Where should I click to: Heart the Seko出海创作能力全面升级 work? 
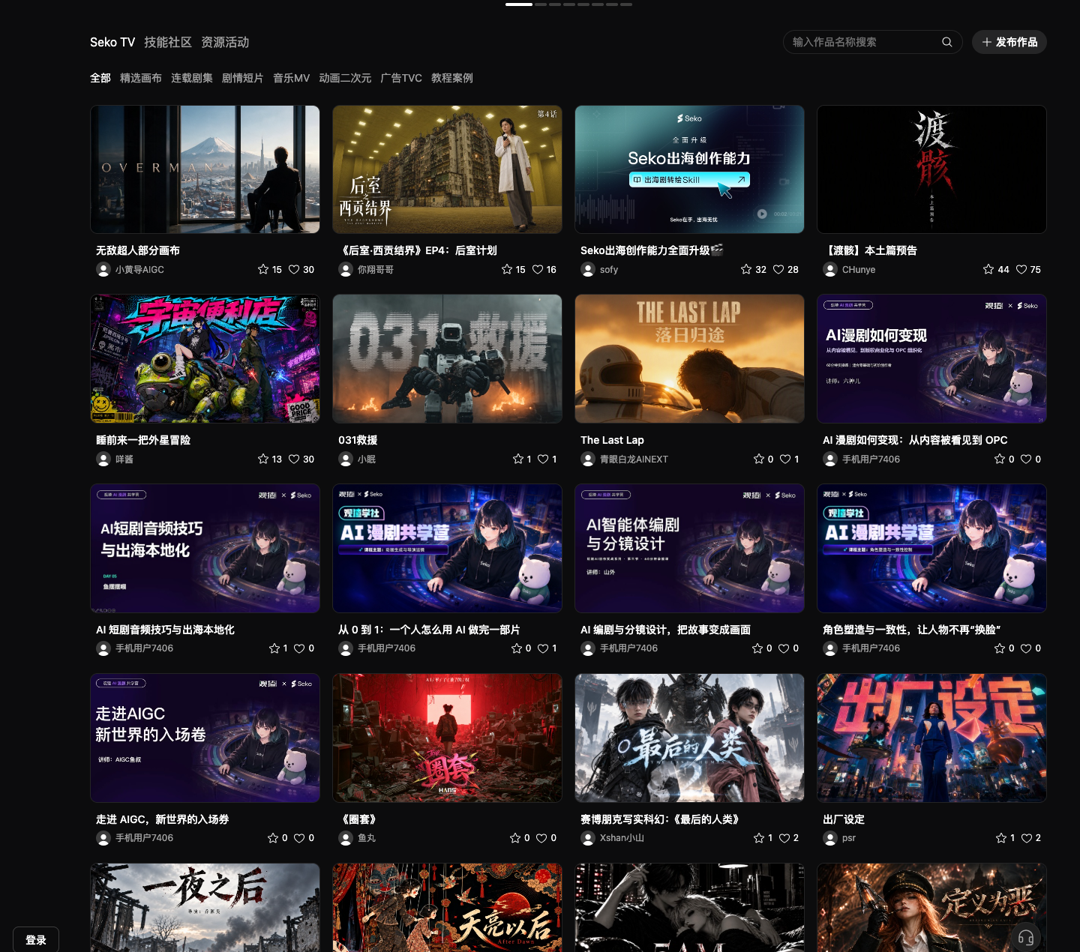pos(778,269)
